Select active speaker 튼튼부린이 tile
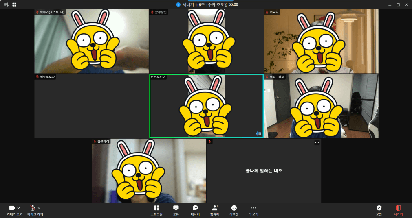Viewport: 412px width, 218px height. (206, 106)
